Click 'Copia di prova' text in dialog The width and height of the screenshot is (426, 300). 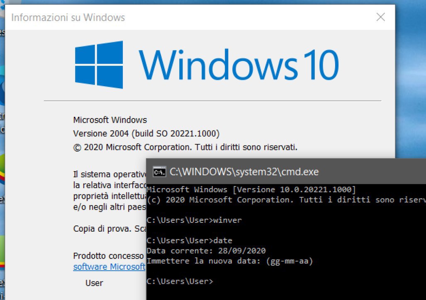click(x=103, y=229)
